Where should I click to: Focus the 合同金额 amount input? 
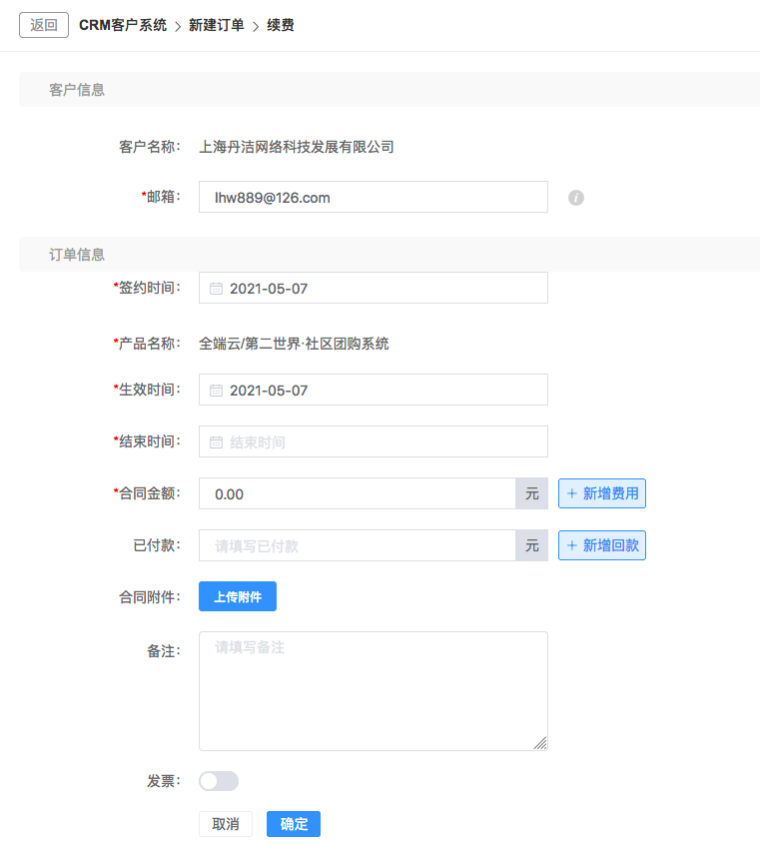point(358,493)
